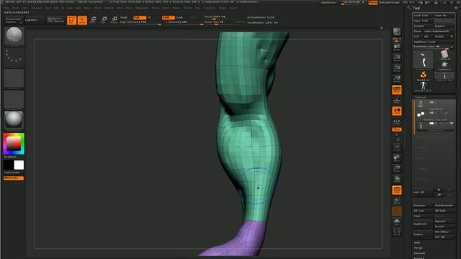Collapse the SubTool section header

click(x=420, y=97)
